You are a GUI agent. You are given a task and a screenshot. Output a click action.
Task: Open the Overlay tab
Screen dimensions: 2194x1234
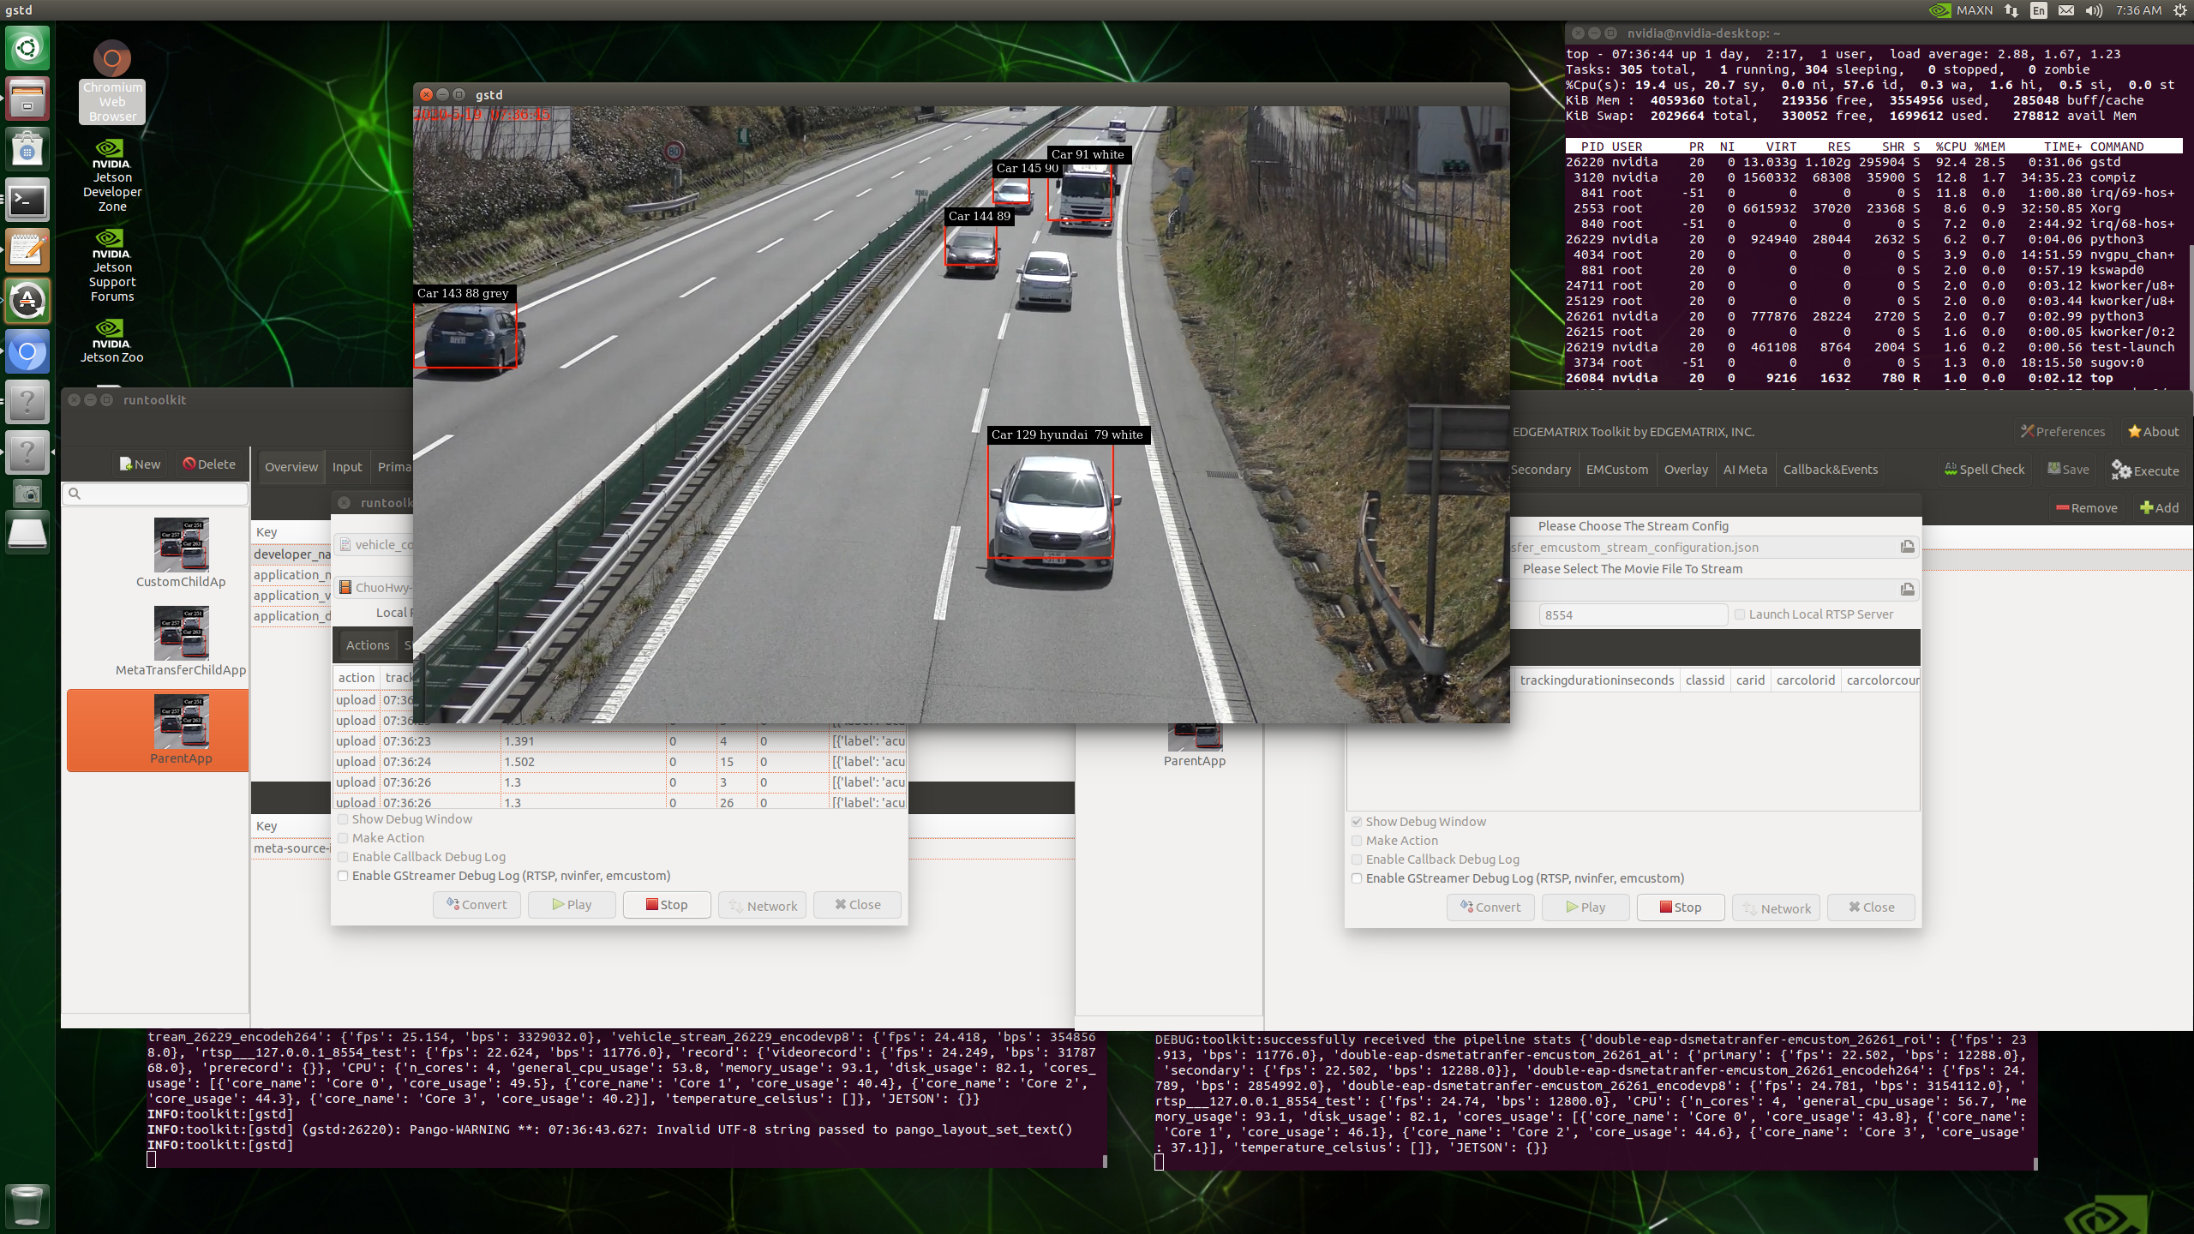[1686, 470]
